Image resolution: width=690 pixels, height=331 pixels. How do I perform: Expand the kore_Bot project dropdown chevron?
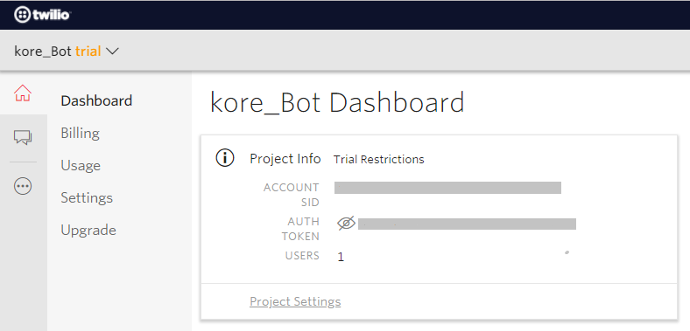pos(113,52)
